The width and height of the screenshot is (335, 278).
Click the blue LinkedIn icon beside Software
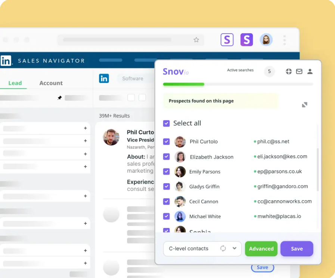click(104, 78)
